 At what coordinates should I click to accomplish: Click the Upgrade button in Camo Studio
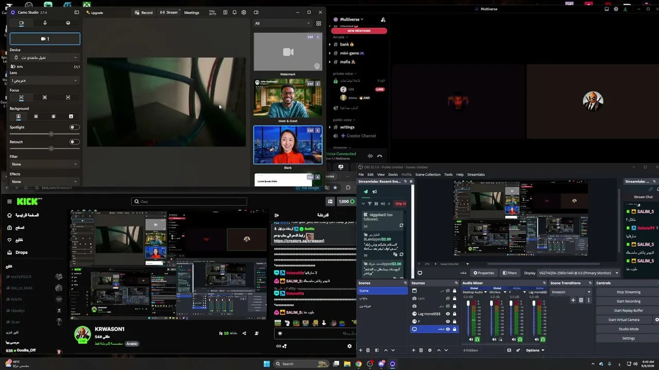click(94, 12)
